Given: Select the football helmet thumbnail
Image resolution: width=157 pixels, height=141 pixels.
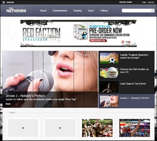Looking at the screenshot, I should 109,72.
